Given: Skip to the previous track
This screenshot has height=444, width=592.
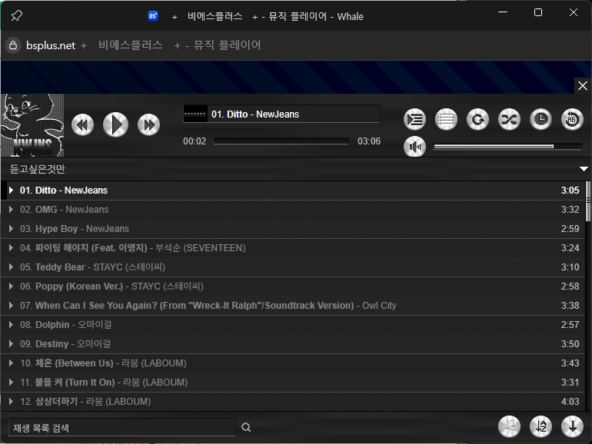Looking at the screenshot, I should point(83,125).
